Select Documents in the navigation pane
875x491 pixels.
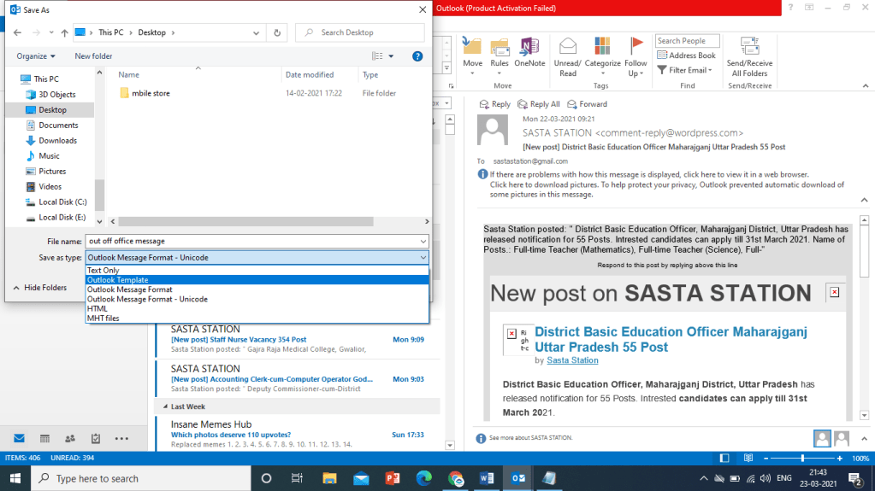pyautogui.click(x=58, y=126)
